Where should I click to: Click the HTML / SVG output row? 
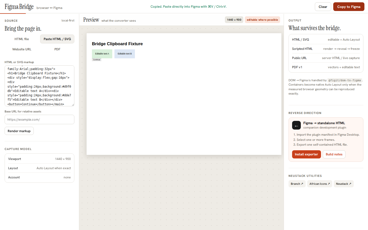point(326,40)
